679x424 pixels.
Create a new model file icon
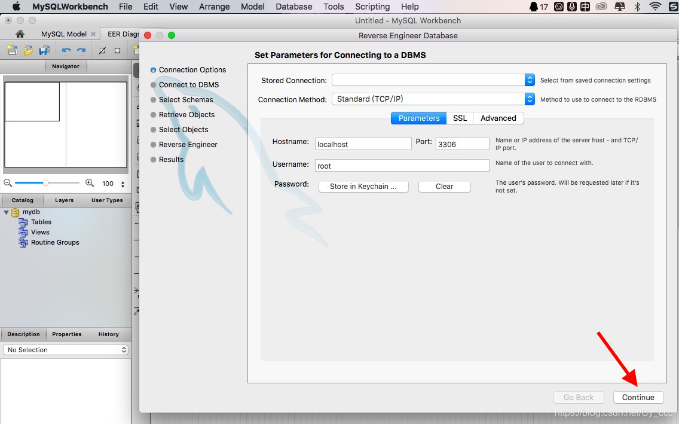13,50
